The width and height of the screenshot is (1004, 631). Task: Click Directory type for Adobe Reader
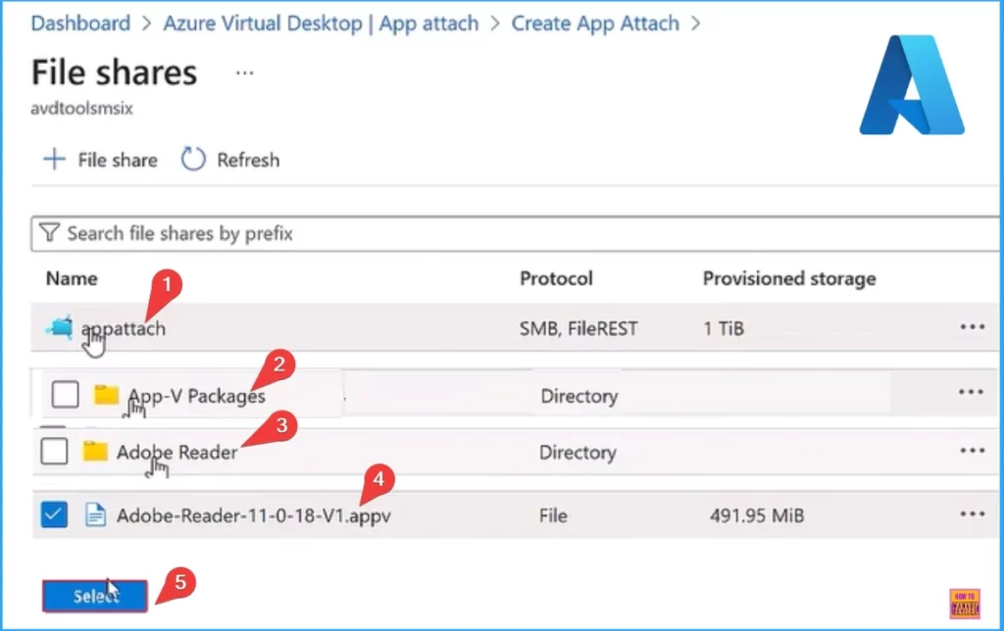tap(577, 453)
